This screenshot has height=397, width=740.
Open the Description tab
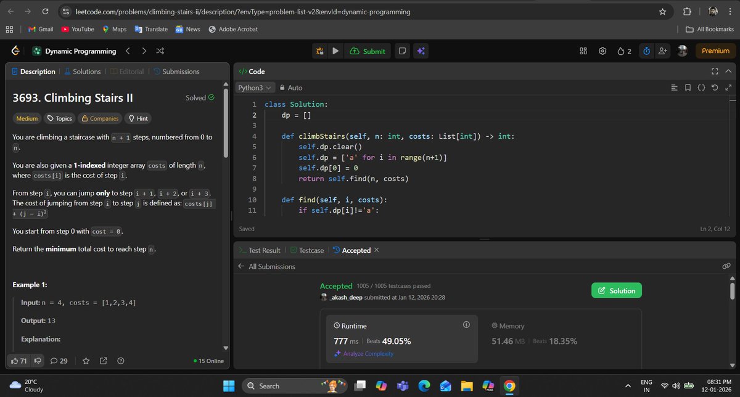33,72
